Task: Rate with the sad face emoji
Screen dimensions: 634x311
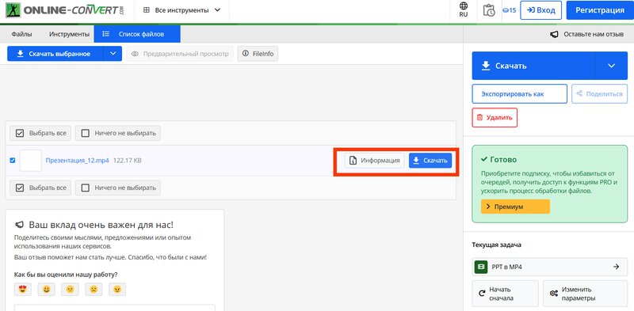Action: coord(94,289)
